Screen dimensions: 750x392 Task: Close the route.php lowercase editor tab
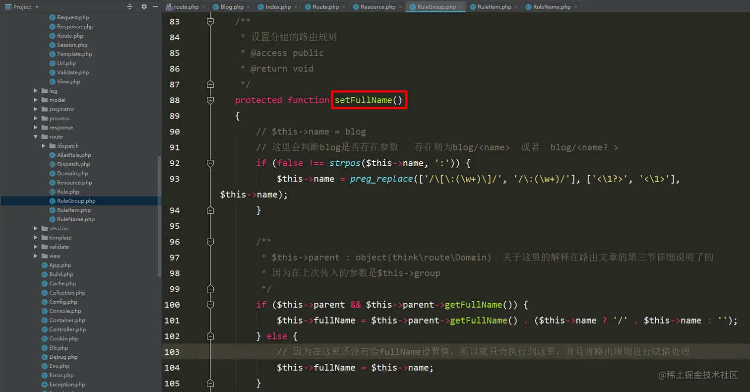pos(203,7)
